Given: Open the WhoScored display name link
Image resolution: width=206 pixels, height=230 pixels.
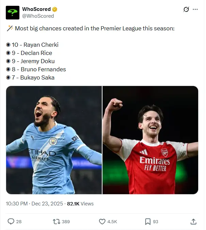Looking at the screenshot, I should click(x=36, y=9).
